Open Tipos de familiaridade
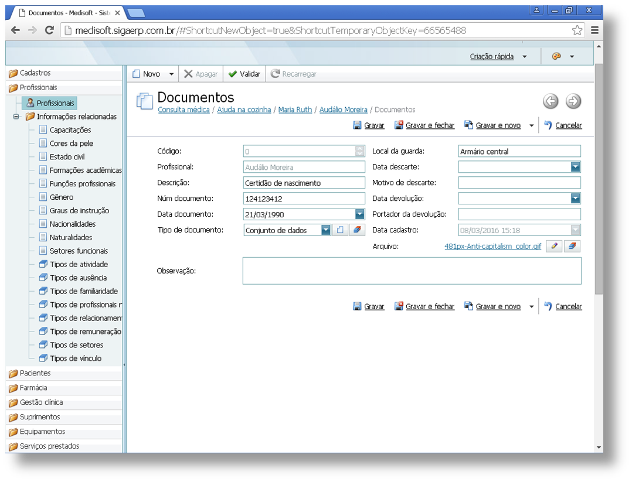632x482 pixels. (83, 291)
